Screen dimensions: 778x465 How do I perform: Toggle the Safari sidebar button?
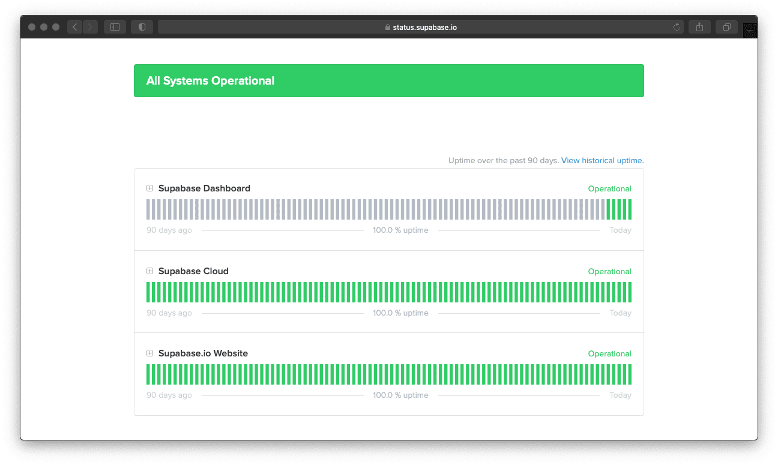pos(115,27)
